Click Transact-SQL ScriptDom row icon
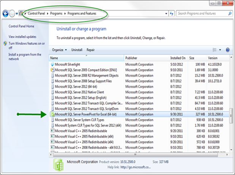235x175 pixels. [x=52, y=109]
